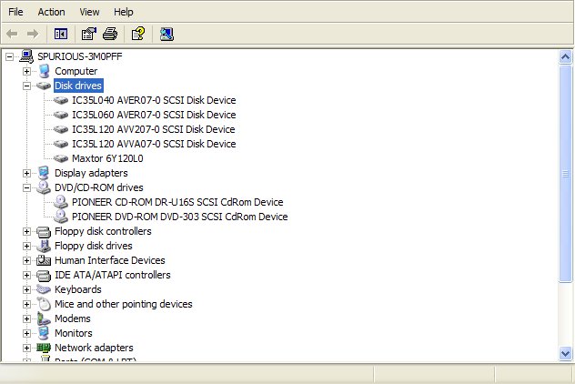
Task: Collapse the DVD/CD-ROM drives category
Action: click(x=26, y=187)
